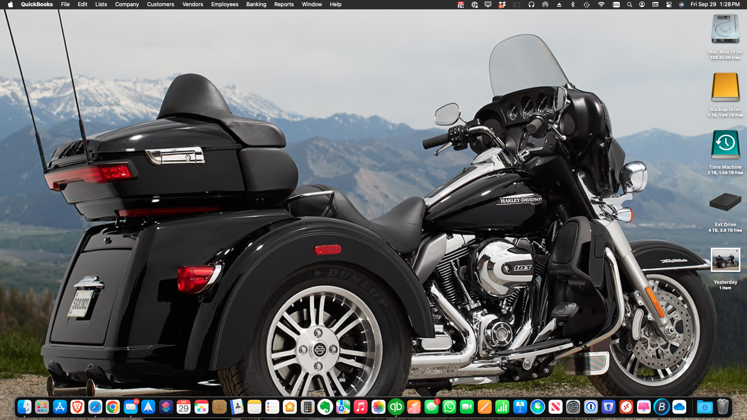Open the Yesterday folder on the desktop
Viewport: 747px width, 420px height.
pyautogui.click(x=725, y=260)
